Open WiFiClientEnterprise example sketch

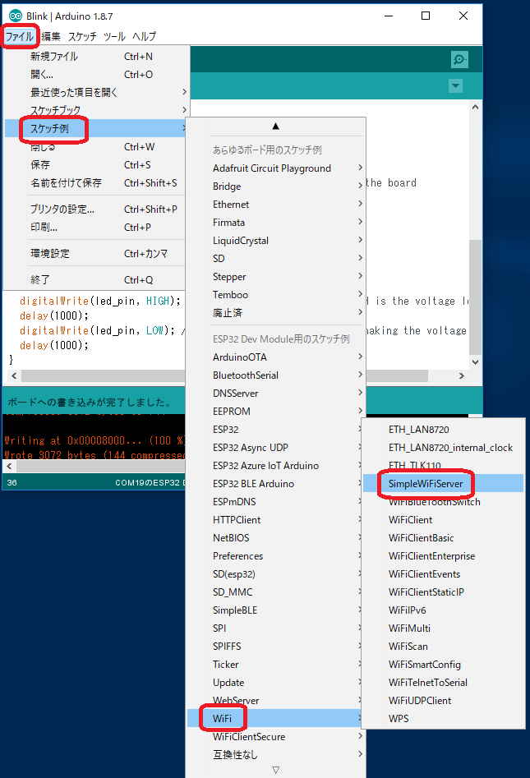point(443,556)
